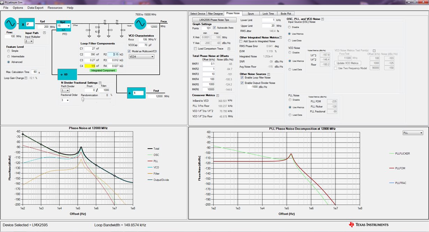Open the Data Export menu
The height and width of the screenshot is (232, 429).
coord(36,8)
